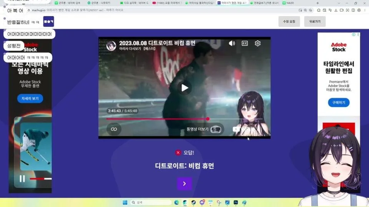Switch to the NAVER tab

(x=288, y=3)
